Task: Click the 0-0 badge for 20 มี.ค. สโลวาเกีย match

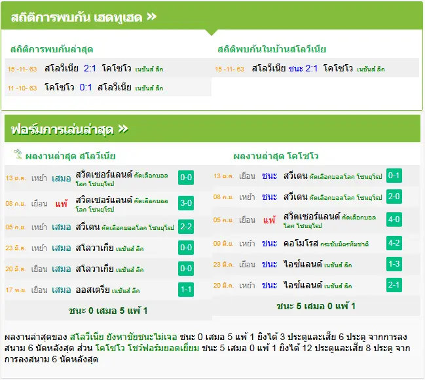Action: coord(186,269)
